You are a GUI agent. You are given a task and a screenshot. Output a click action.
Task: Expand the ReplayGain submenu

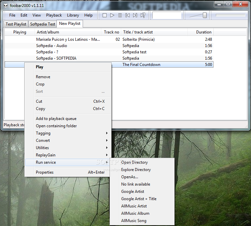click(68, 155)
